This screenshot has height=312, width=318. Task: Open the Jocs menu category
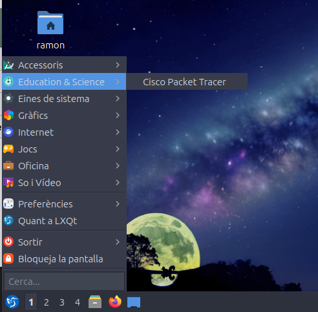click(64, 149)
